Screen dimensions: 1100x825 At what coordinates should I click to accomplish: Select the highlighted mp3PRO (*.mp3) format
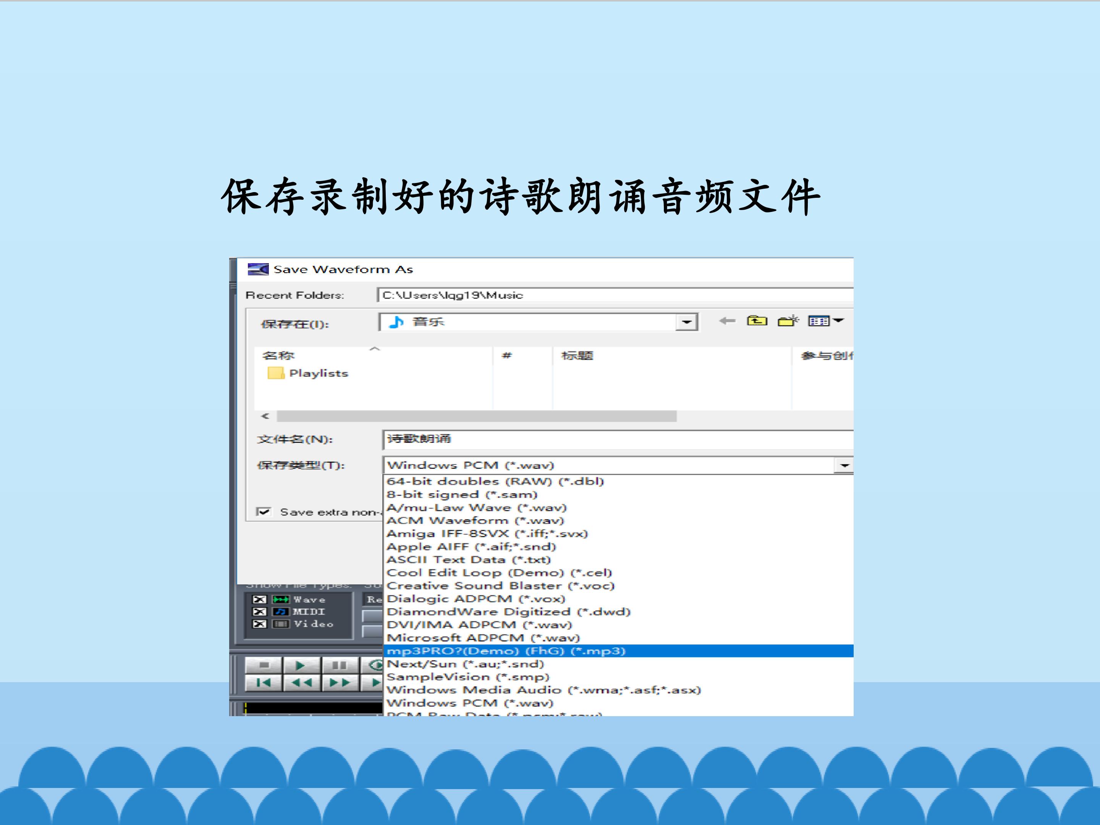[x=619, y=651]
